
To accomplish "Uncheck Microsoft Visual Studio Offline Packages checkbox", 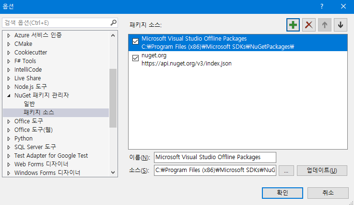I will pos(135,42).
